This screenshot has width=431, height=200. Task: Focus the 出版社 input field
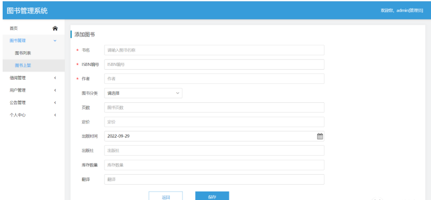click(x=214, y=150)
